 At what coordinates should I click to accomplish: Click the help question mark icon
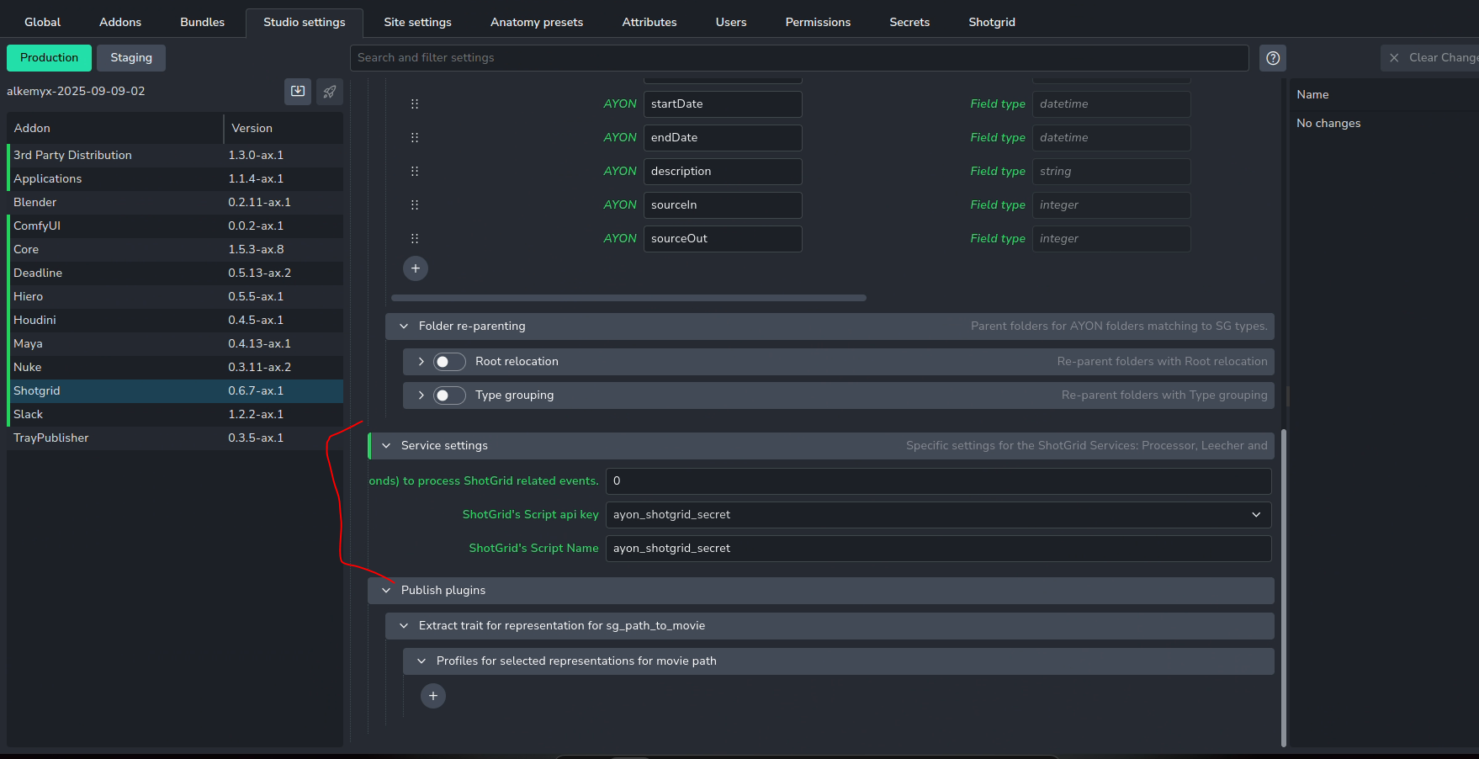(x=1273, y=58)
